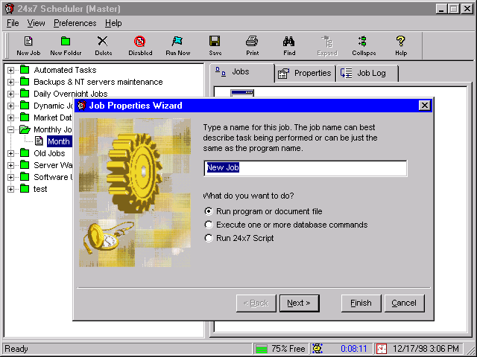Image resolution: width=477 pixels, height=357 pixels.
Task: Open the File menu
Action: (13, 23)
